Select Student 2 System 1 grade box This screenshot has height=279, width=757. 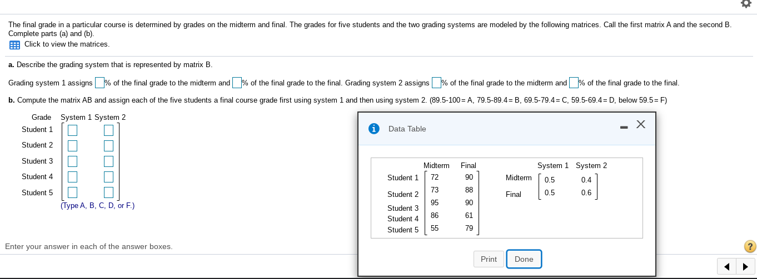pos(72,145)
